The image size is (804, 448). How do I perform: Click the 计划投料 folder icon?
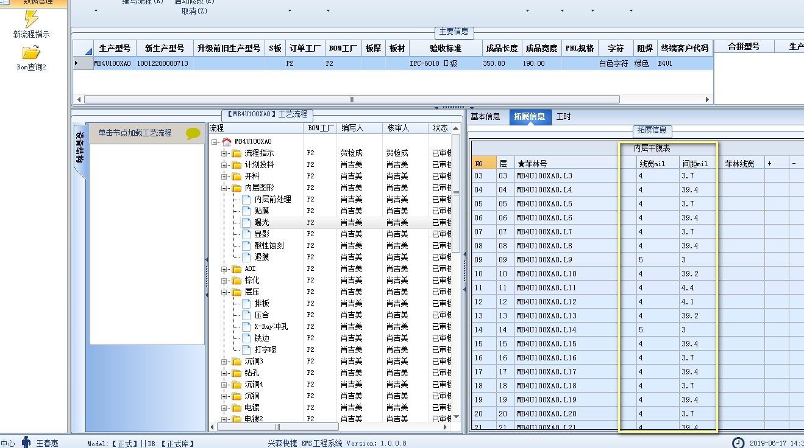[x=237, y=164]
